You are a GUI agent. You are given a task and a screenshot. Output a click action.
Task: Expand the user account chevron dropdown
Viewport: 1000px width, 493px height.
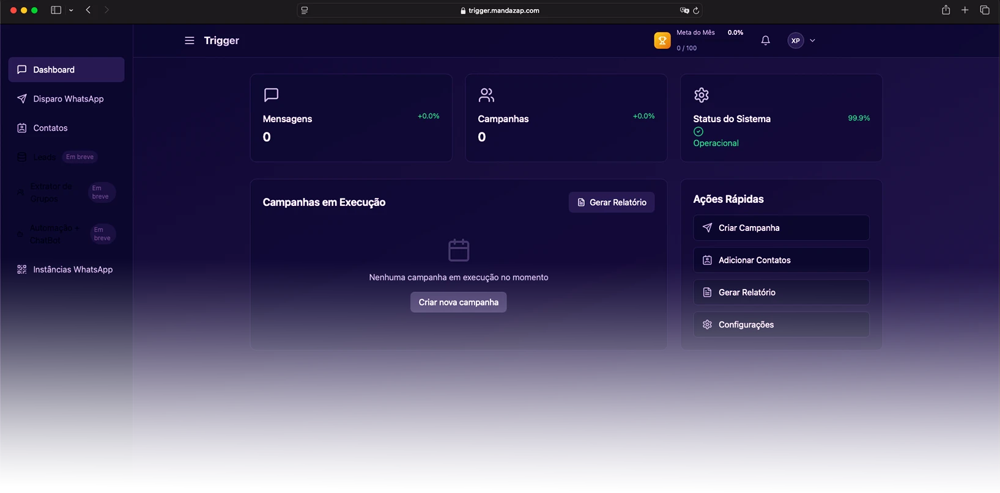[812, 41]
